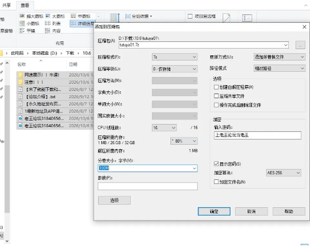The image size is (310, 246).
Task: Enable create self-extracting archive checkbox
Action: click(x=216, y=87)
